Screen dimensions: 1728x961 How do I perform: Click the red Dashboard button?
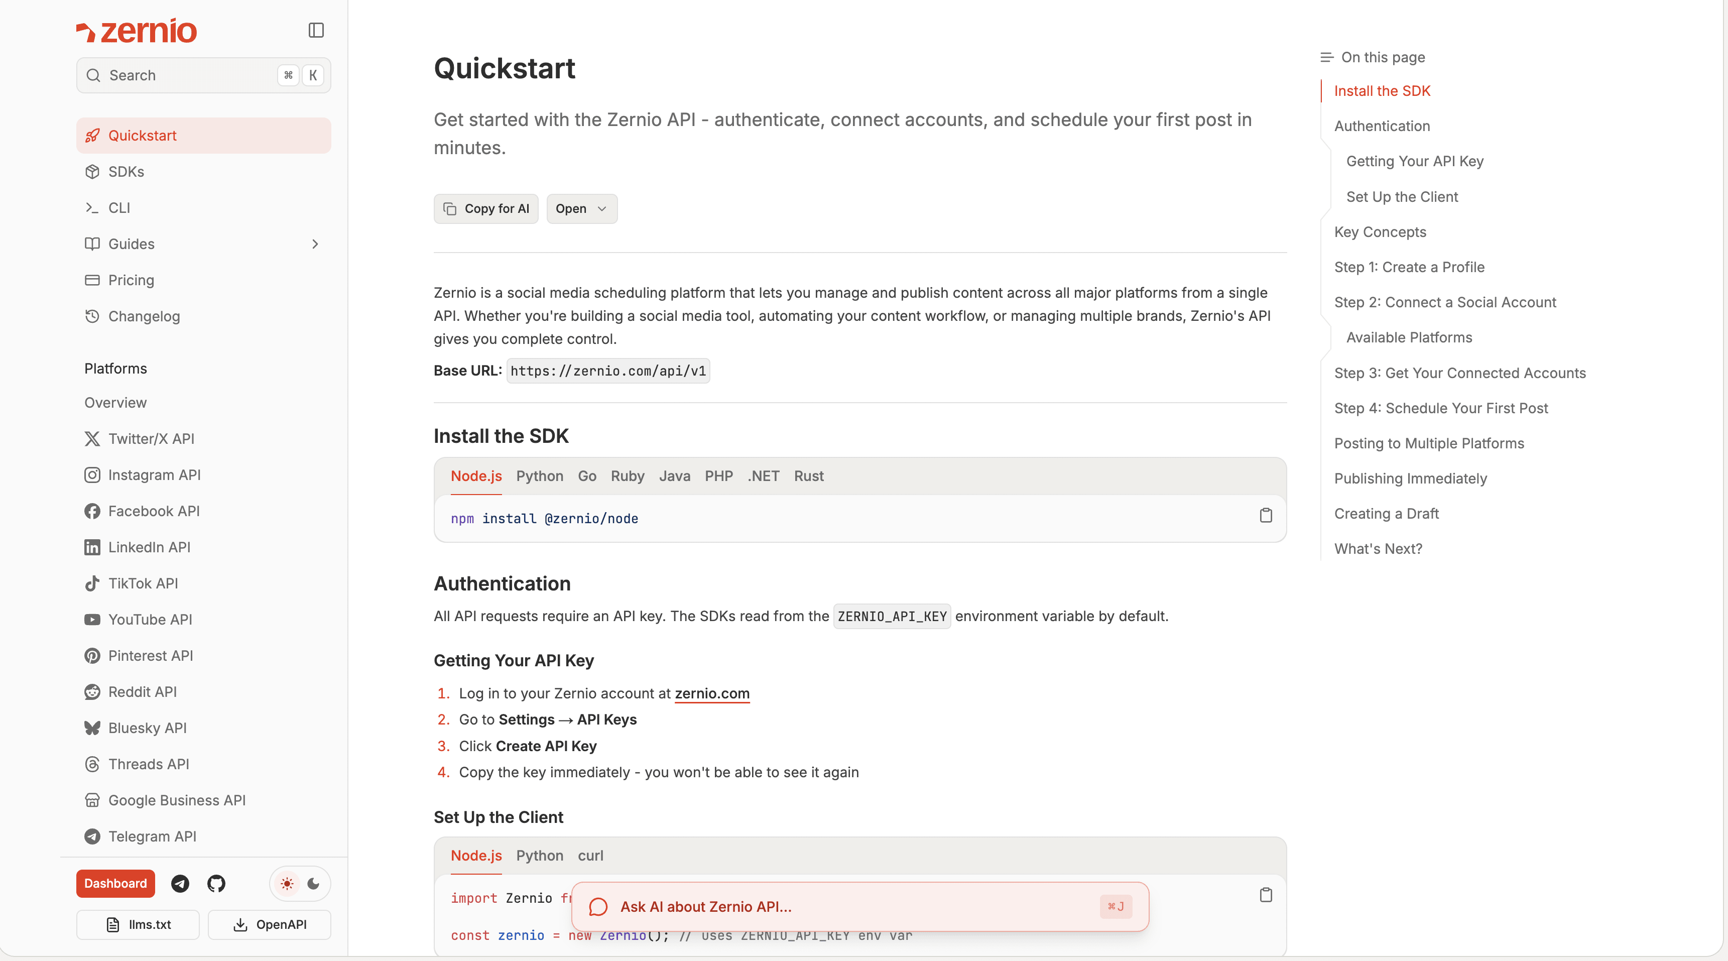[x=115, y=883]
